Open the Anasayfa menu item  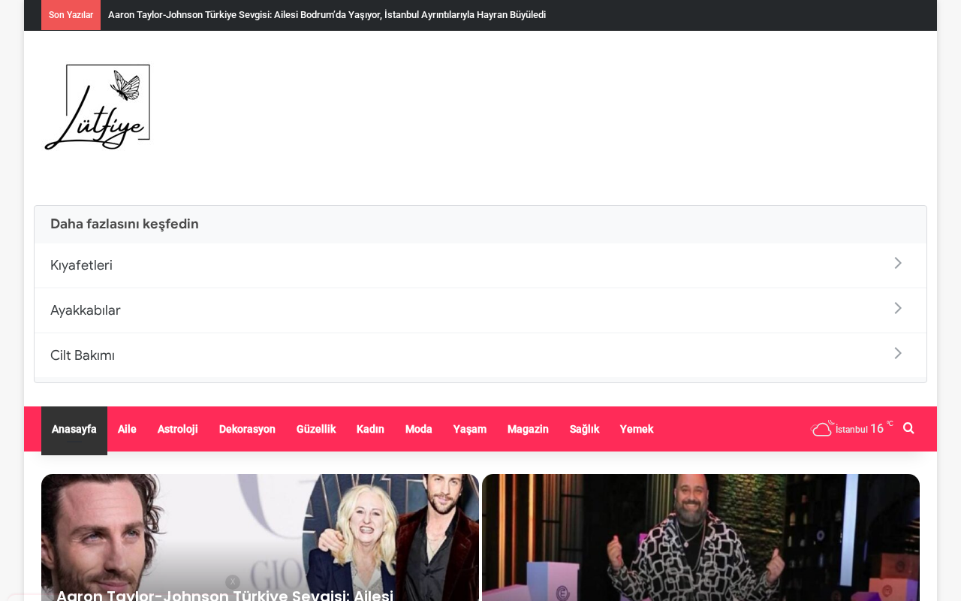pos(74,430)
